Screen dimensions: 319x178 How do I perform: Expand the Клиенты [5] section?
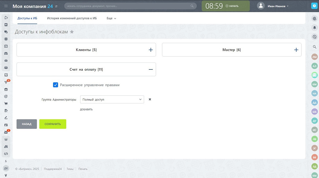(151, 50)
